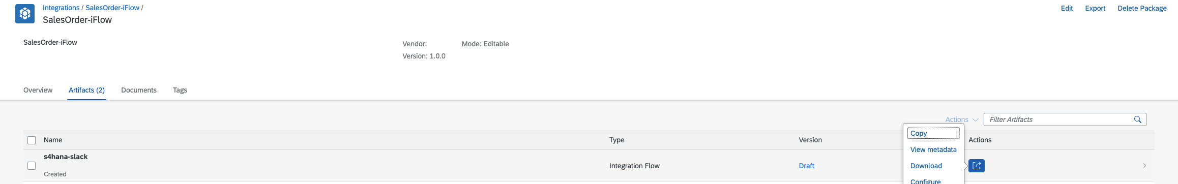The image size is (1178, 184).
Task: Expand the Actions dropdown above the table
Action: (x=961, y=119)
